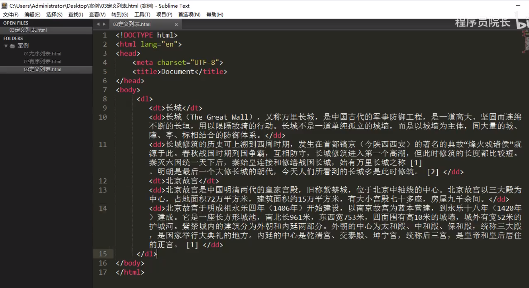Click the <dt>长城</dt> line
This screenshot has width=529, height=288.
click(x=176, y=108)
